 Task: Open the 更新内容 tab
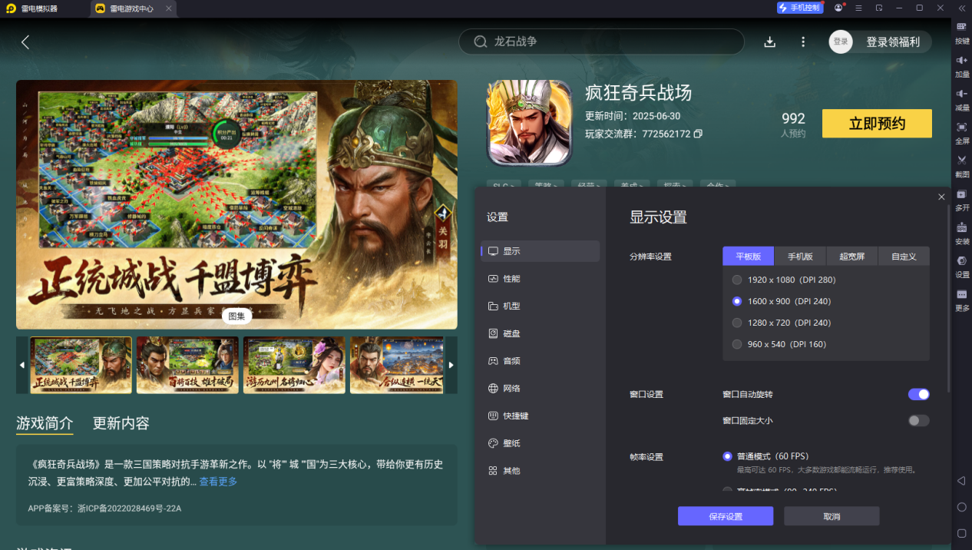coord(121,423)
